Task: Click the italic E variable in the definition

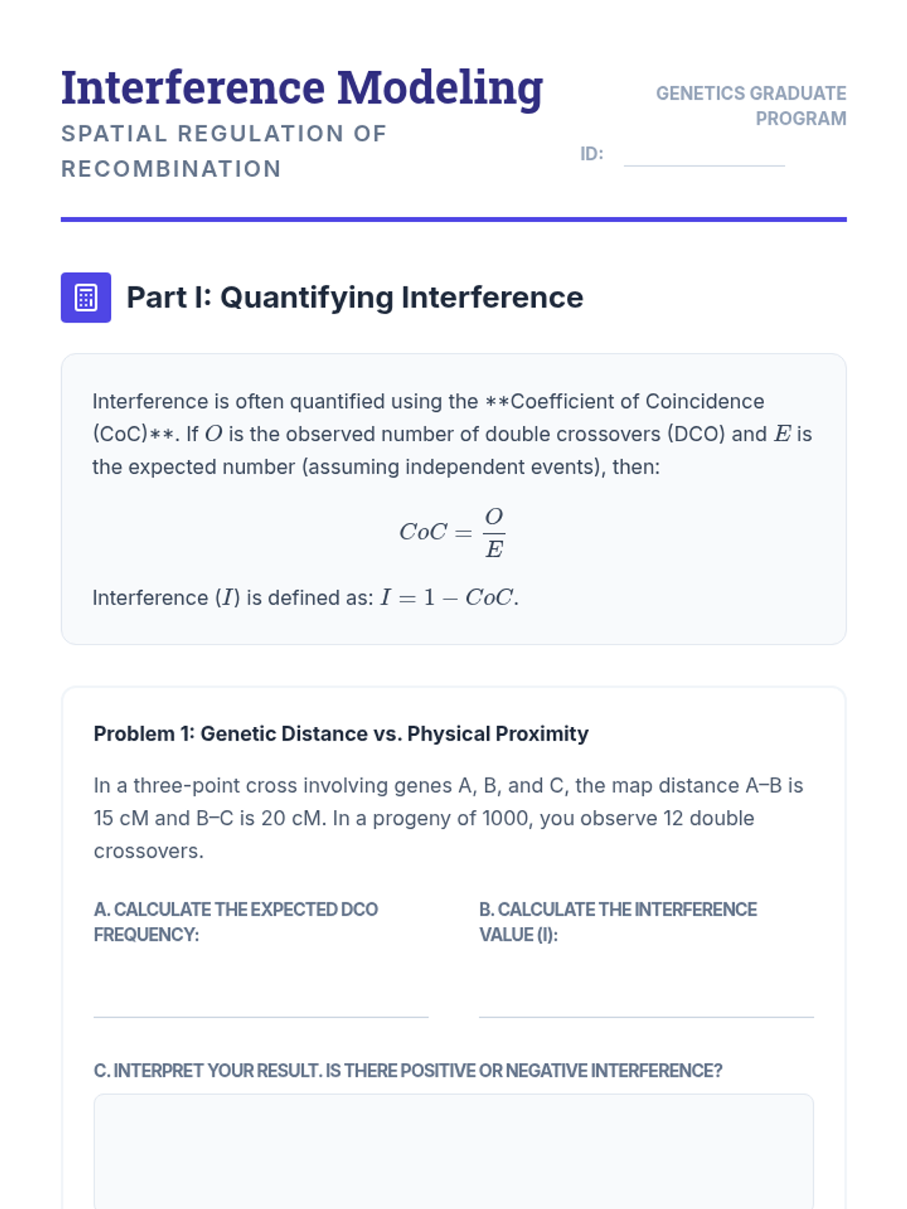Action: pos(782,434)
